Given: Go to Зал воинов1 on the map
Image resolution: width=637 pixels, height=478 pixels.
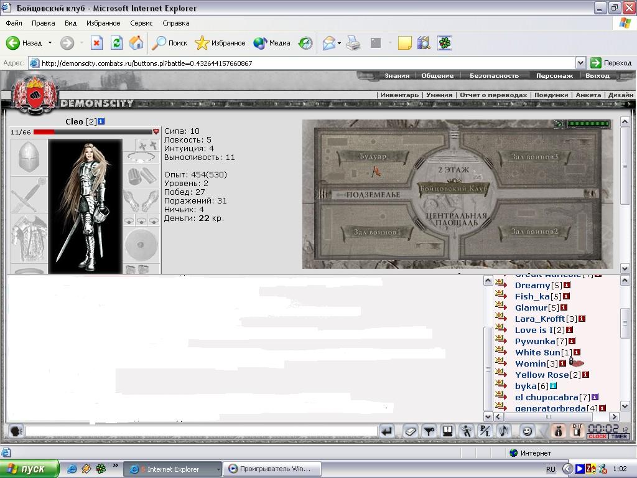Looking at the screenshot, I should click(x=377, y=232).
